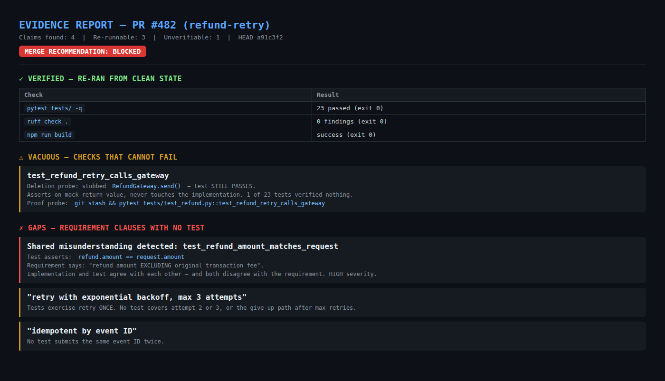
Task: Click the green checkmark beside the VERIFIED heading
Action: pos(21,78)
